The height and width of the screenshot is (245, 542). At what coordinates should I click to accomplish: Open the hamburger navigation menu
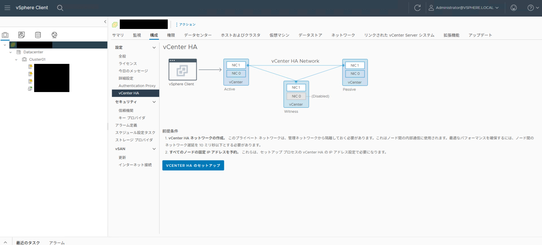(x=7, y=8)
